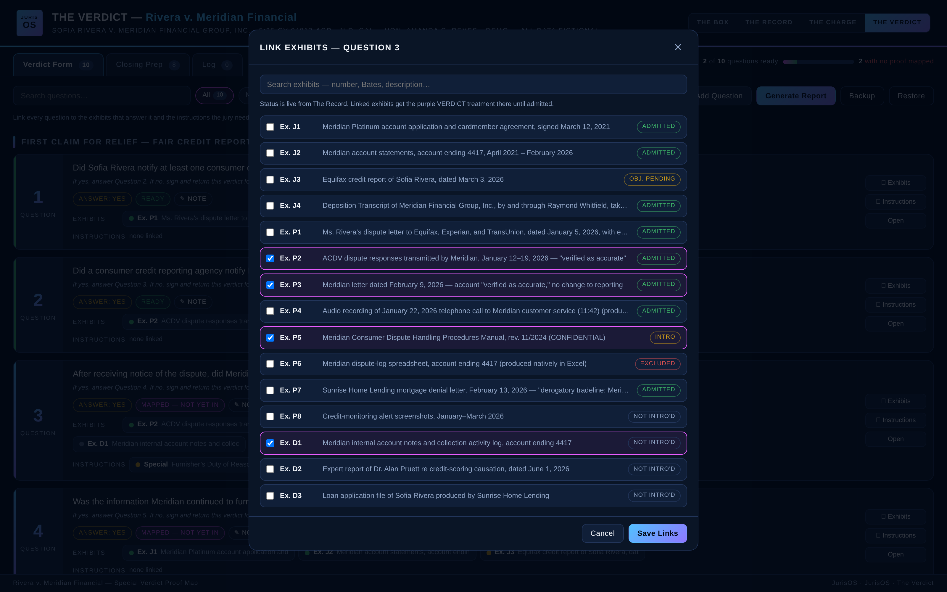This screenshot has height=592, width=947.
Task: Click Instructions button for Question 4
Action: (895, 536)
